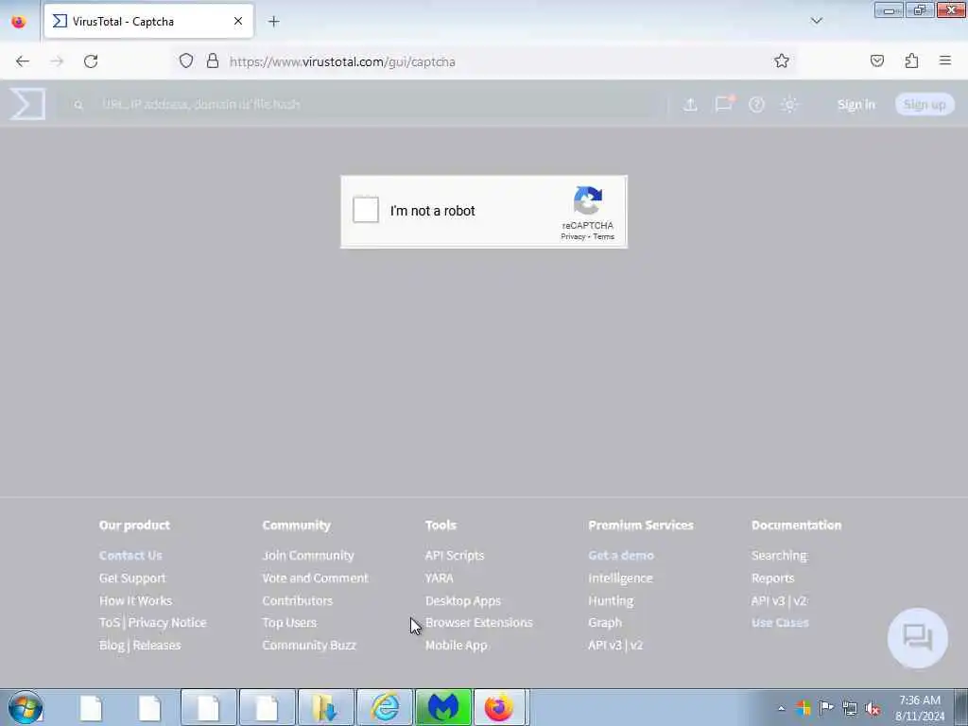Viewport: 968px width, 726px height.
Task: Open the Privacy Notice footer link
Action: 166,622
